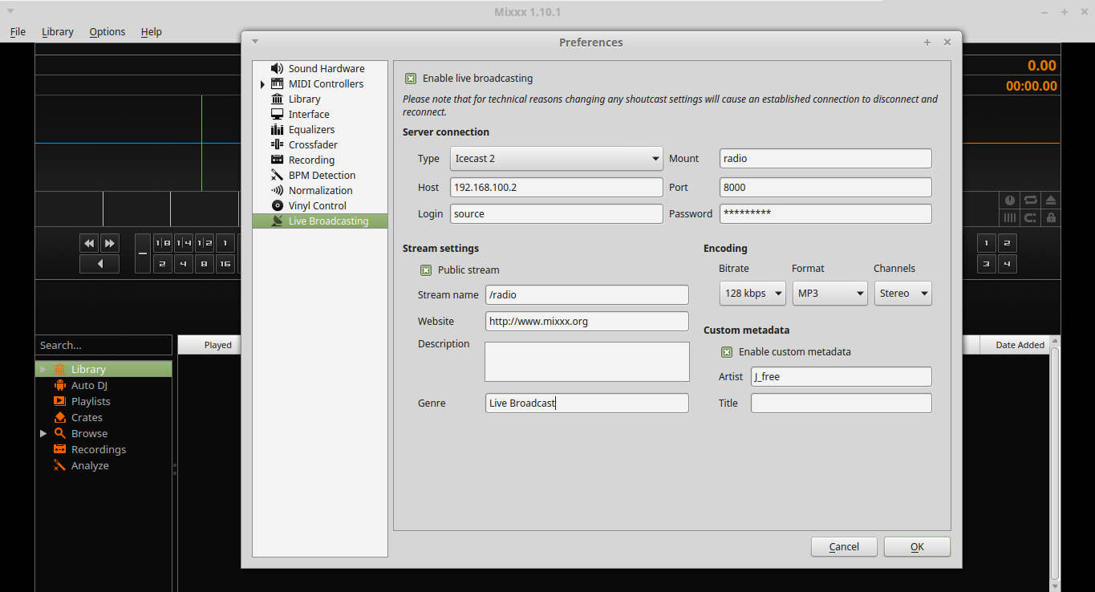The height and width of the screenshot is (592, 1095).
Task: Open the server Type dropdown showing Icecast 2
Action: tap(557, 159)
